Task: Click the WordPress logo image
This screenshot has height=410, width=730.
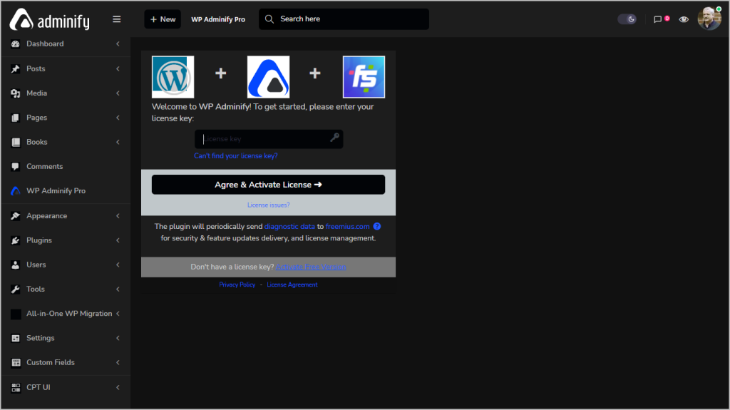Action: click(173, 77)
